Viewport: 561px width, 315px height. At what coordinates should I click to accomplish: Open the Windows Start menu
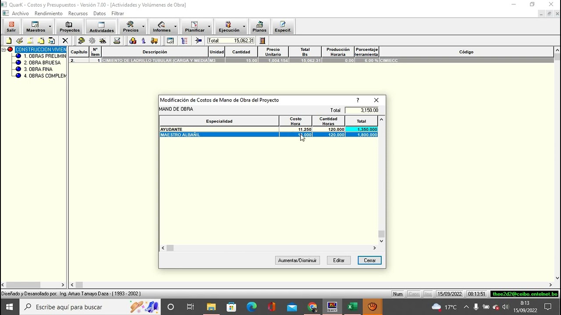[9, 307]
